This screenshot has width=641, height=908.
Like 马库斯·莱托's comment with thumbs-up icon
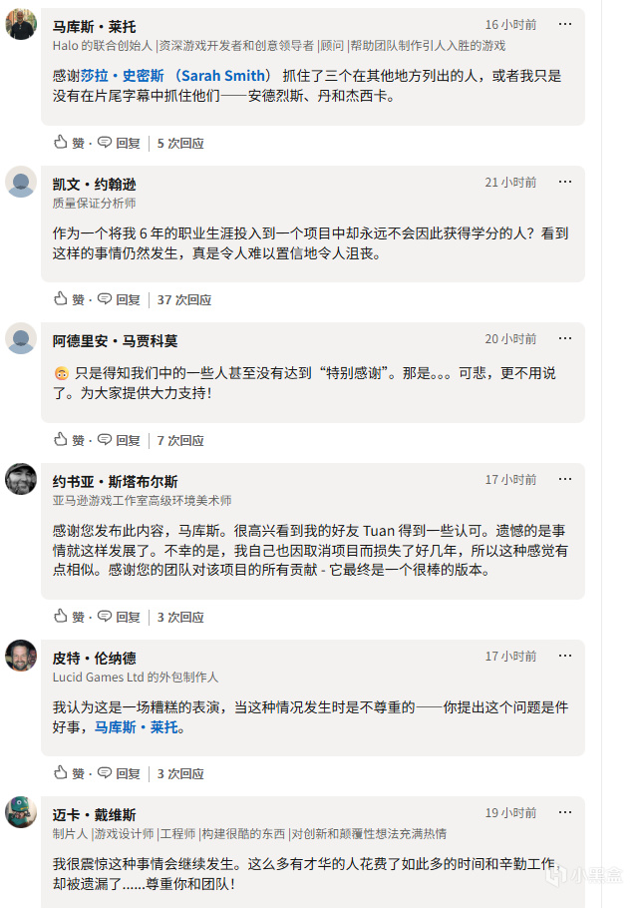[x=61, y=143]
